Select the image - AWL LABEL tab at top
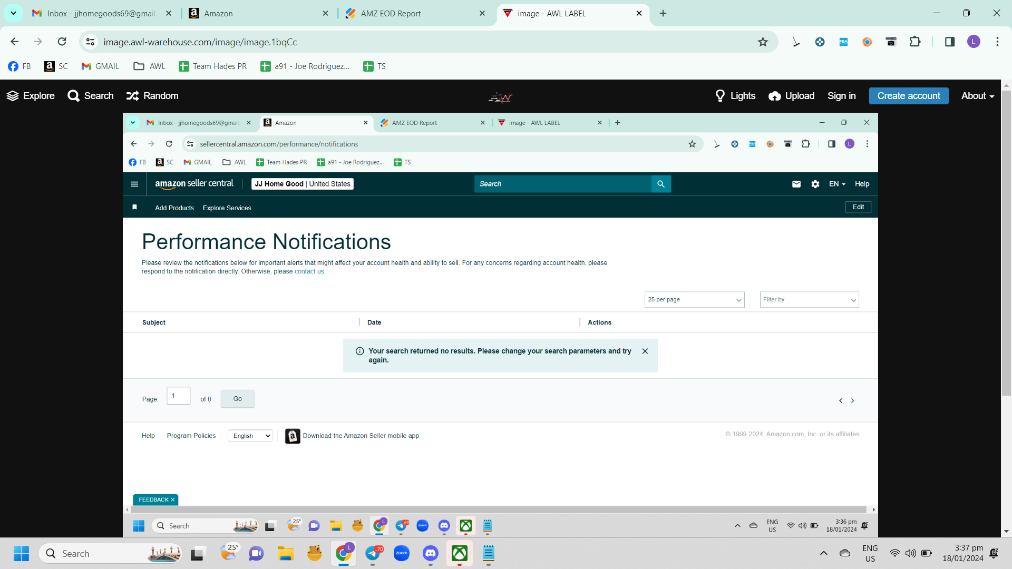The height and width of the screenshot is (569, 1012). pos(572,14)
